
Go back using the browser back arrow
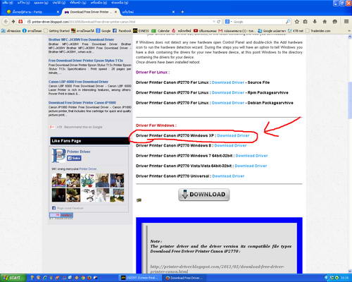(6, 22)
